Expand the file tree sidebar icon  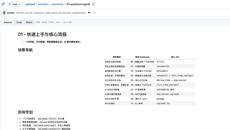(x=3, y=4)
